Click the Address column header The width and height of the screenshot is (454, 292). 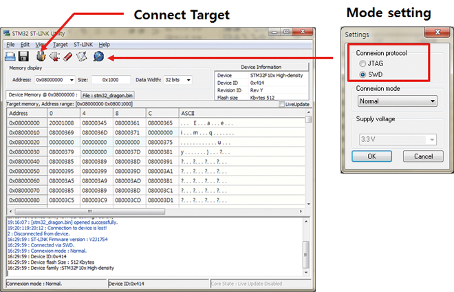(x=27, y=114)
